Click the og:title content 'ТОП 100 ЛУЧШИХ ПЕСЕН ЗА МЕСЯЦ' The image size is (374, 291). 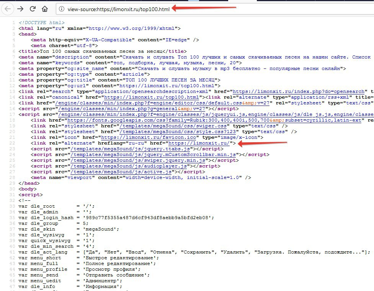click(x=170, y=80)
